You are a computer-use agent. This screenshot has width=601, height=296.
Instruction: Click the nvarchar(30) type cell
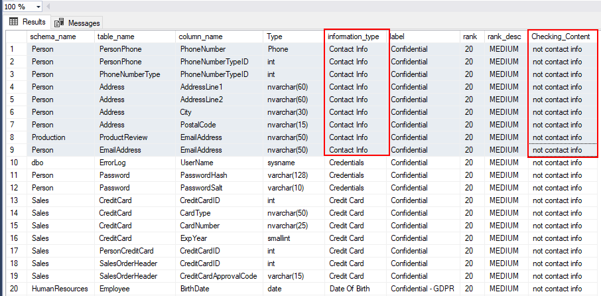294,112
